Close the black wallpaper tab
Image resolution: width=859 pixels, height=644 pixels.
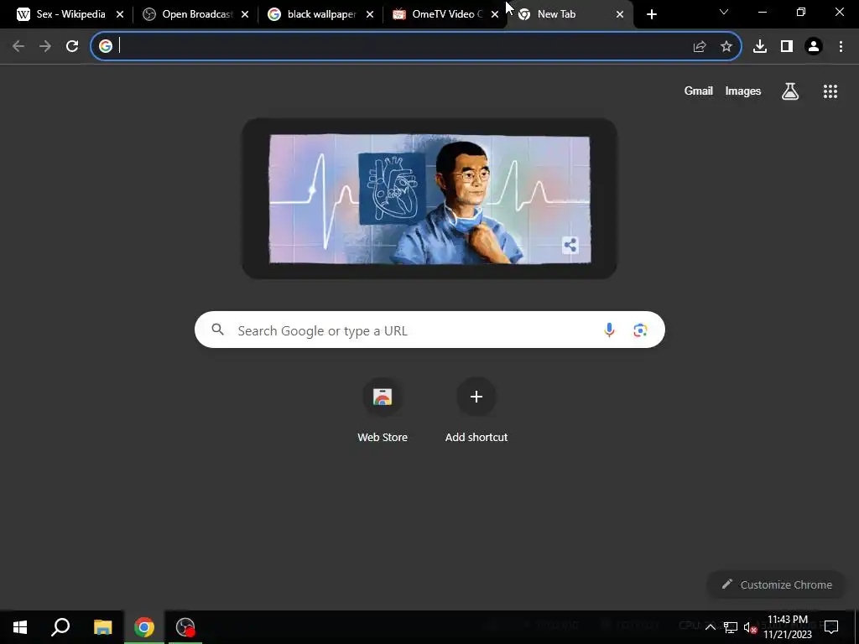(x=370, y=15)
